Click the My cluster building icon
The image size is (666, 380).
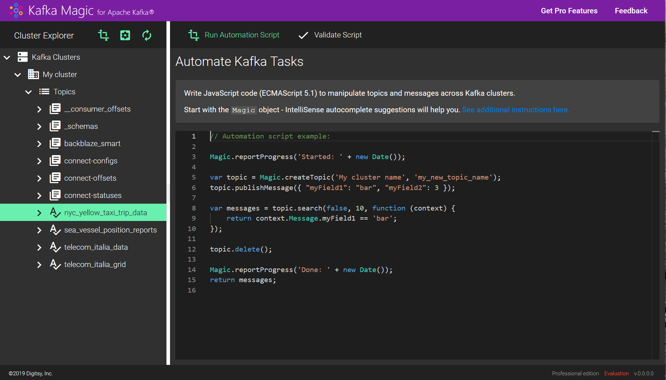click(33, 74)
